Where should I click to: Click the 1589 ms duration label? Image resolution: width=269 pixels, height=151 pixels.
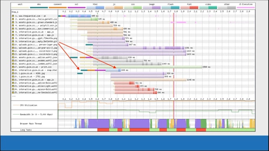click(x=206, y=67)
